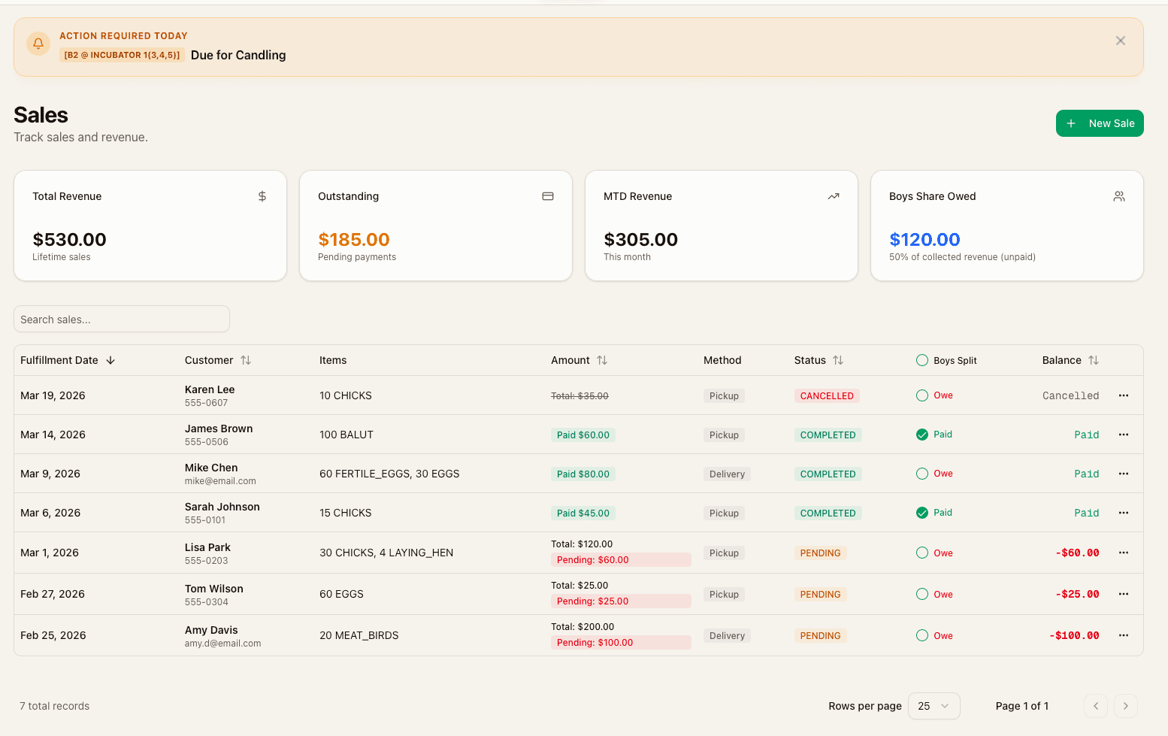Toggle the Paid checkmark on Sarah Johnson's row
Image resolution: width=1168 pixels, height=736 pixels.
click(x=921, y=513)
